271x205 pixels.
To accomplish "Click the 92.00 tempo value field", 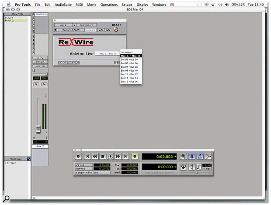I will (207, 165).
